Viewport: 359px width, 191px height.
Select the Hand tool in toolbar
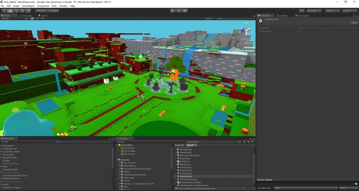tap(4, 11)
